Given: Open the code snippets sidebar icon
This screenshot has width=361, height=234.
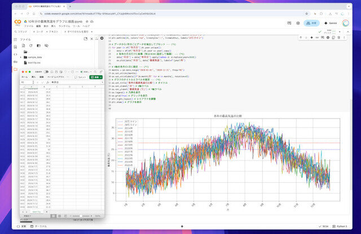Looking at the screenshot, I should point(15,55).
